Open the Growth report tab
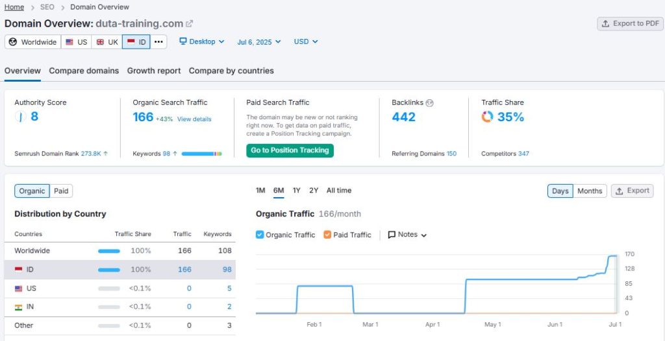This screenshot has height=341, width=665. pos(154,71)
